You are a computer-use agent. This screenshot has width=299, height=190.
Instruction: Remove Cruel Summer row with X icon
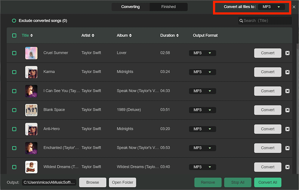click(x=287, y=53)
